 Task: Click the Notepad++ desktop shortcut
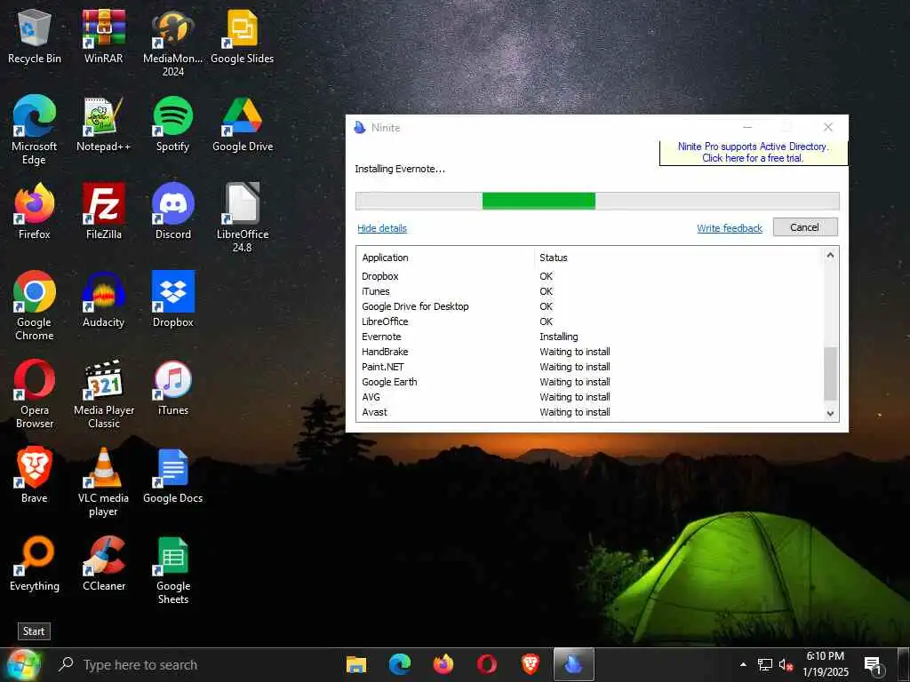103,124
